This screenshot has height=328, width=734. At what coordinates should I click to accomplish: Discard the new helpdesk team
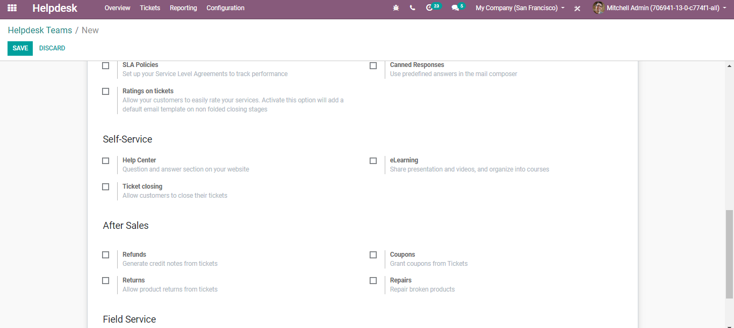[x=52, y=48]
